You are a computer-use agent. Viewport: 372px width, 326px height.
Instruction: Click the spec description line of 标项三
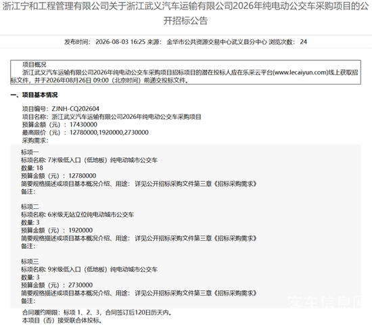click(x=139, y=293)
